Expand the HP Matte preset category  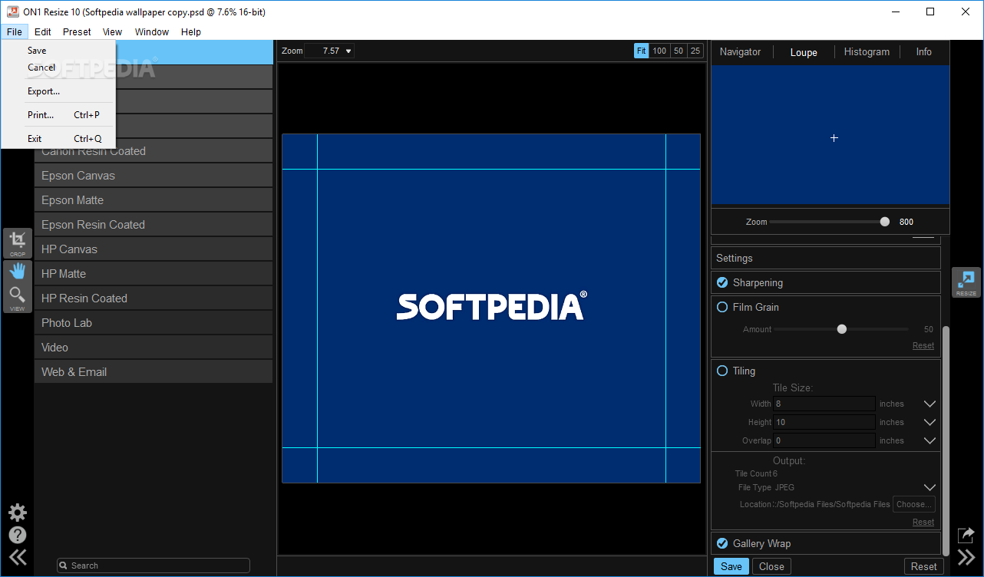tap(154, 274)
